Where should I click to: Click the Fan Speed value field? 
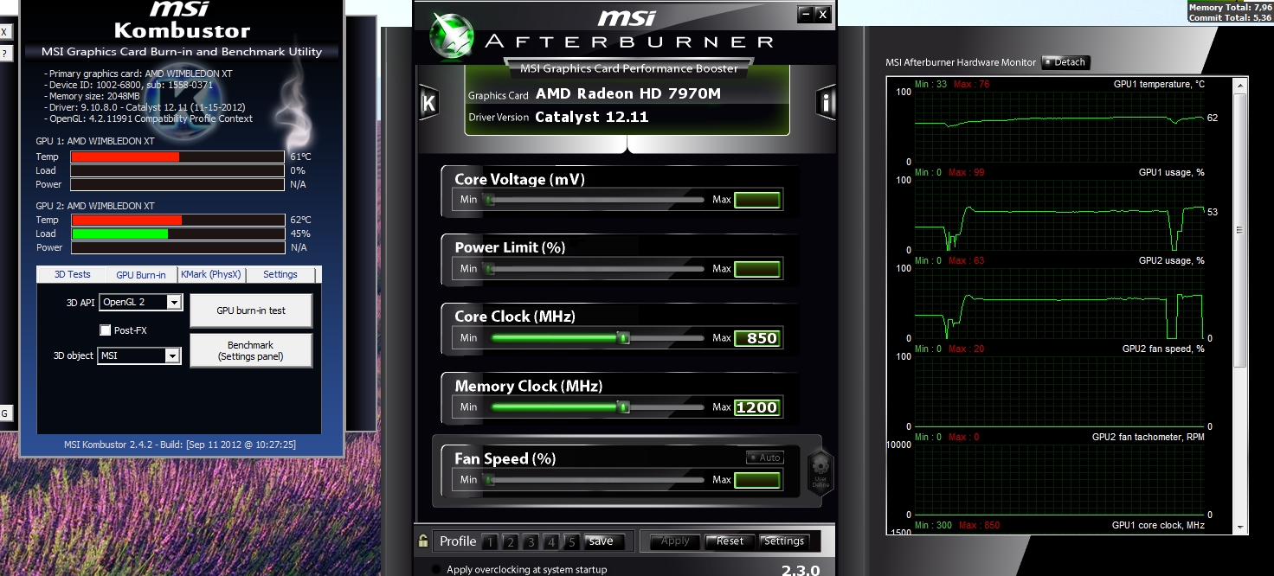757,480
